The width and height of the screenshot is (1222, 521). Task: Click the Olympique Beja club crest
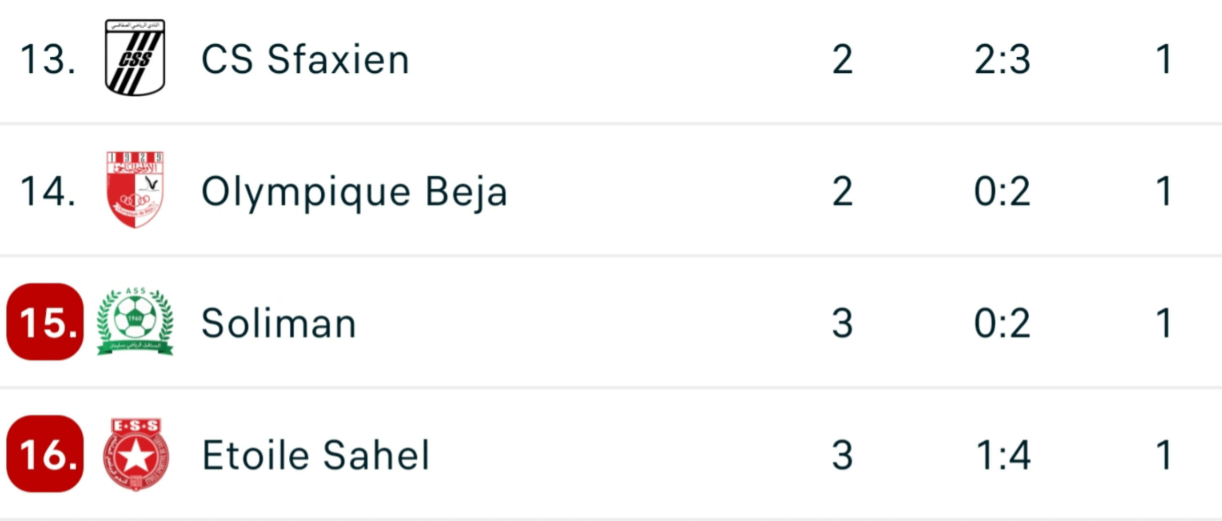click(x=135, y=190)
